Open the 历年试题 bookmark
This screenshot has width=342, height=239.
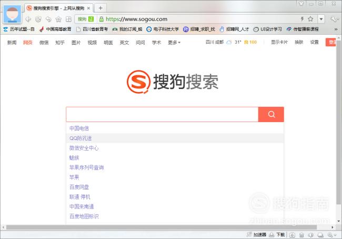[19, 29]
